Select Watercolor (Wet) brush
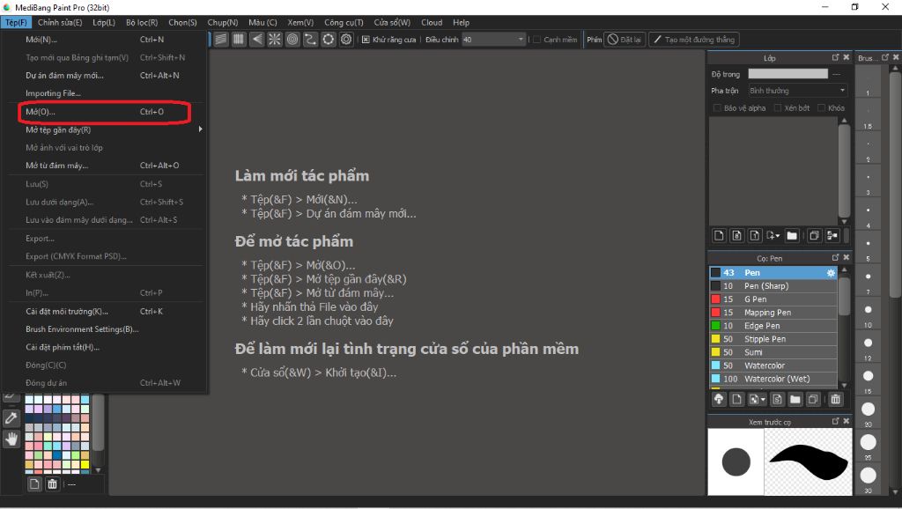This screenshot has width=902, height=509. pyautogui.click(x=773, y=379)
